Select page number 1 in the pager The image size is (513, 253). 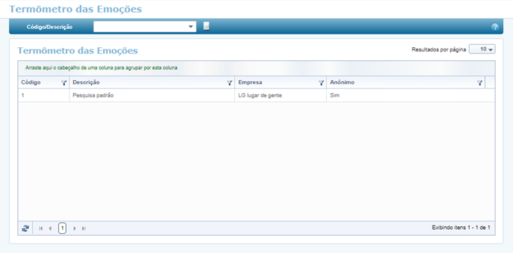pos(62,228)
